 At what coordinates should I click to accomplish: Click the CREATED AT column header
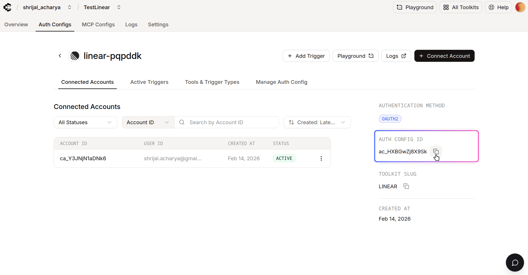pos(241,143)
